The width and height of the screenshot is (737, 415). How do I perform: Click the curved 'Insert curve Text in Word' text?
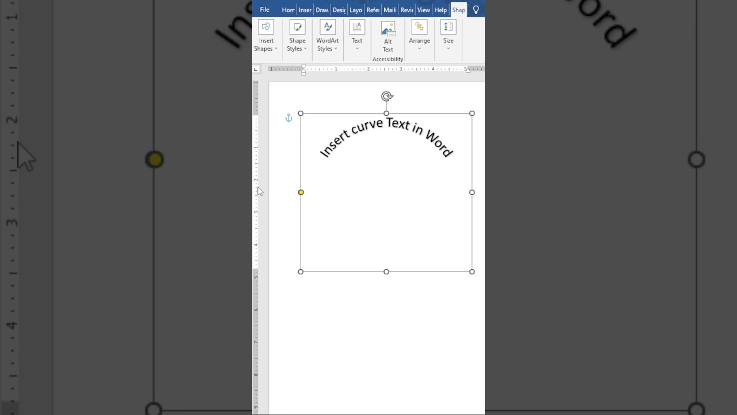pyautogui.click(x=386, y=137)
